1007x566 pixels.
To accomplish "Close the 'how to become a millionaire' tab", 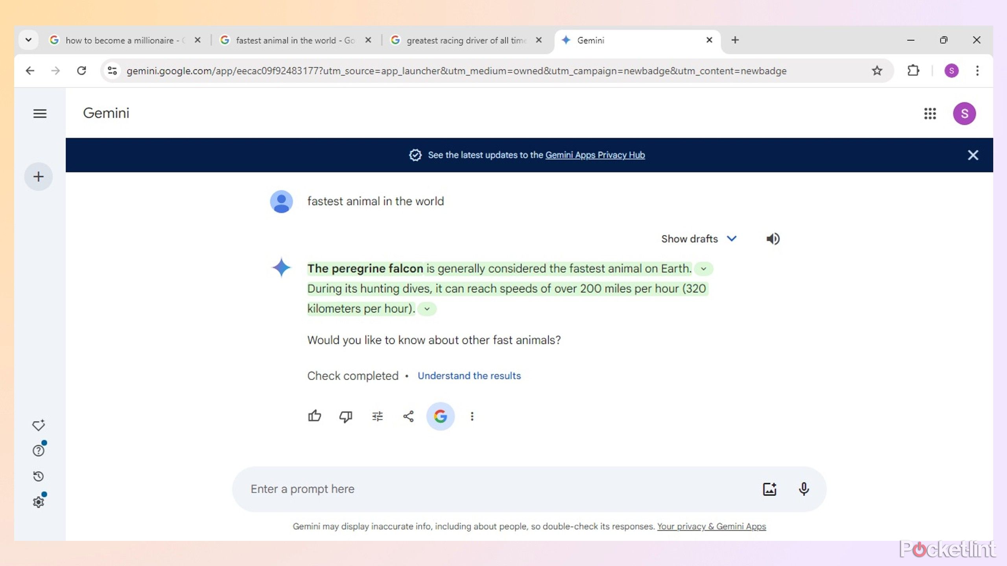I will click(x=197, y=40).
